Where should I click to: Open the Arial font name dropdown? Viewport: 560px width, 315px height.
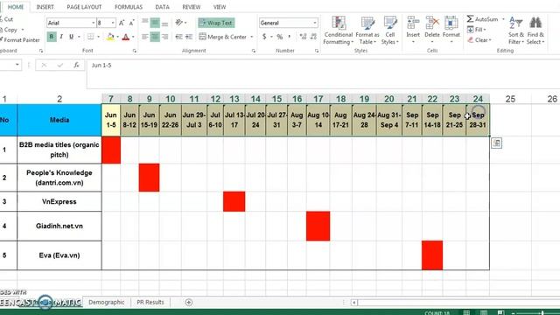(x=94, y=23)
